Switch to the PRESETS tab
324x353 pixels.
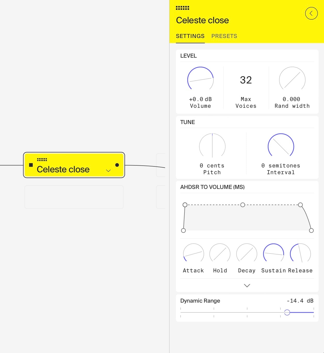pyautogui.click(x=224, y=36)
